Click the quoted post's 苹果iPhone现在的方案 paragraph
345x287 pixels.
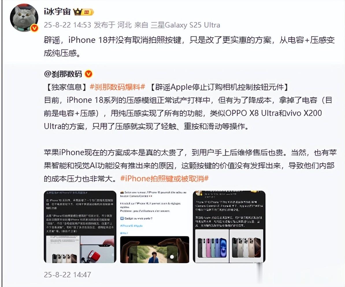pyautogui.click(x=190, y=165)
